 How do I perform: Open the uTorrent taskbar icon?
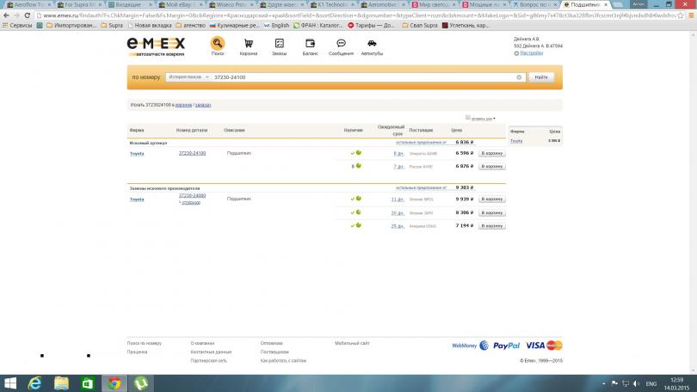tap(141, 383)
